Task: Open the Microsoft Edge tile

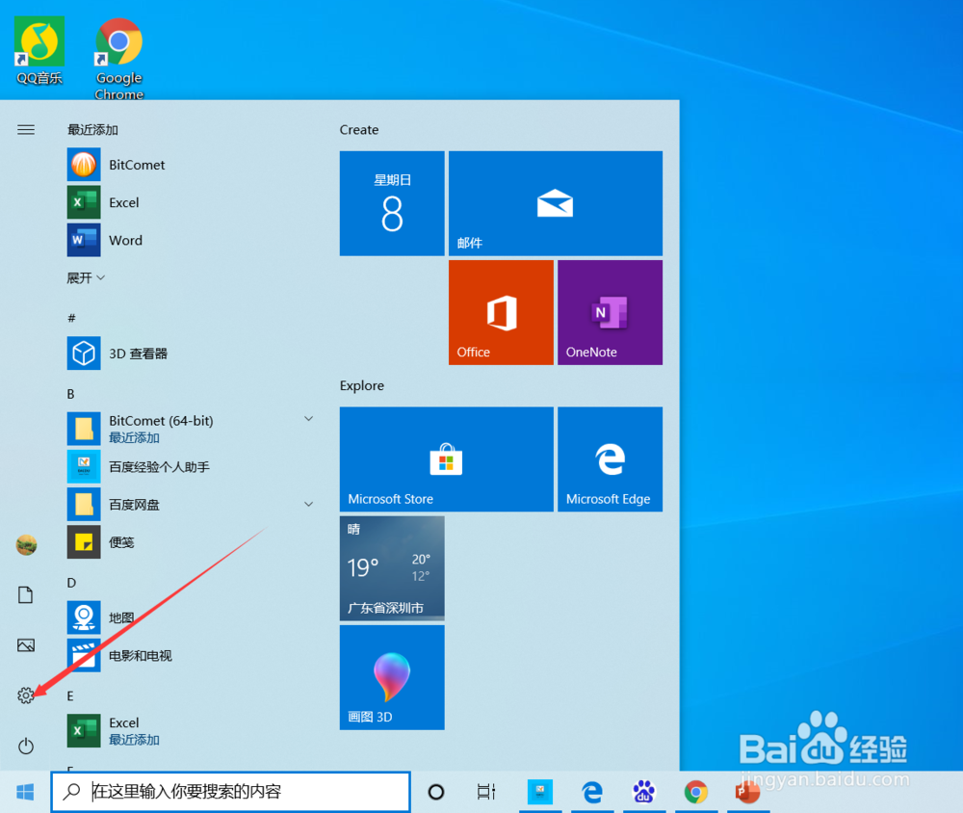Action: coord(610,459)
